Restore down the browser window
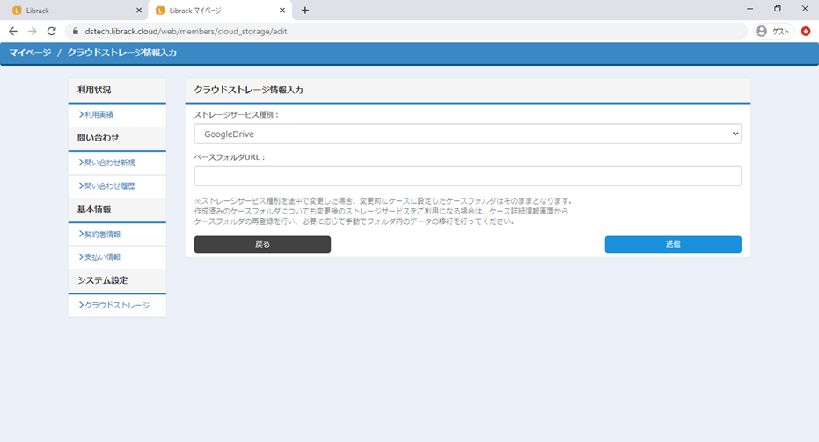819x442 pixels. (x=778, y=9)
